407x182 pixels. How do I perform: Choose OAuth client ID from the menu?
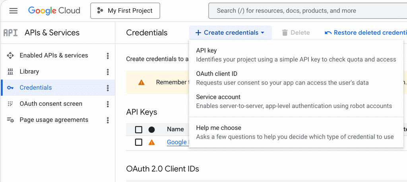296,78
